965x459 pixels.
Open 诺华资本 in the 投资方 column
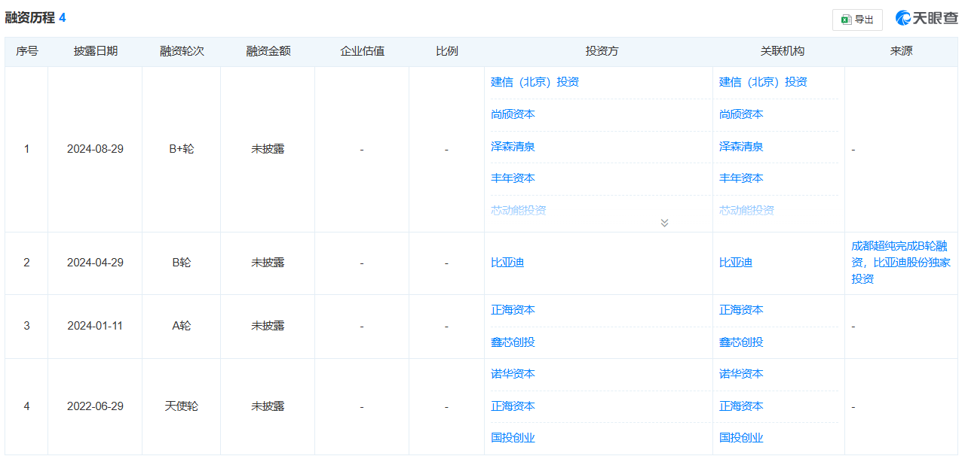click(x=513, y=374)
